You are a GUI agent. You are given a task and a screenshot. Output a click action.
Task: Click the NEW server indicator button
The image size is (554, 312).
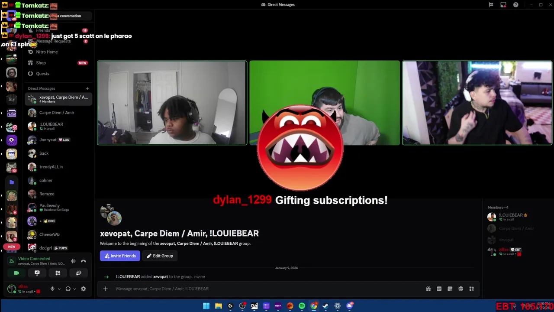[x=12, y=247]
